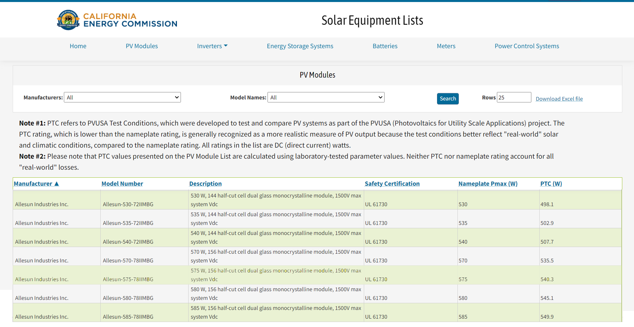This screenshot has height=327, width=634.
Task: Sort by Safety Certification column
Action: pyautogui.click(x=392, y=184)
